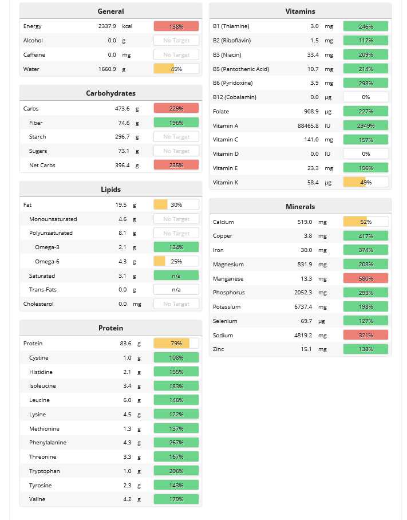Select the Omega-3 134% bar
This screenshot has width=407, height=520.
pos(176,247)
